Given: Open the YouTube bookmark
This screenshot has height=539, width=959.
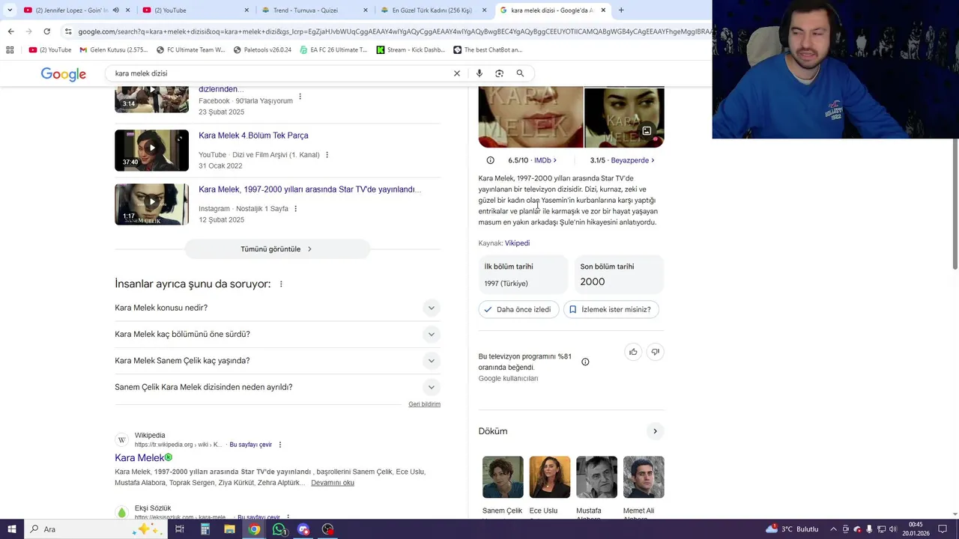Looking at the screenshot, I should 50,50.
